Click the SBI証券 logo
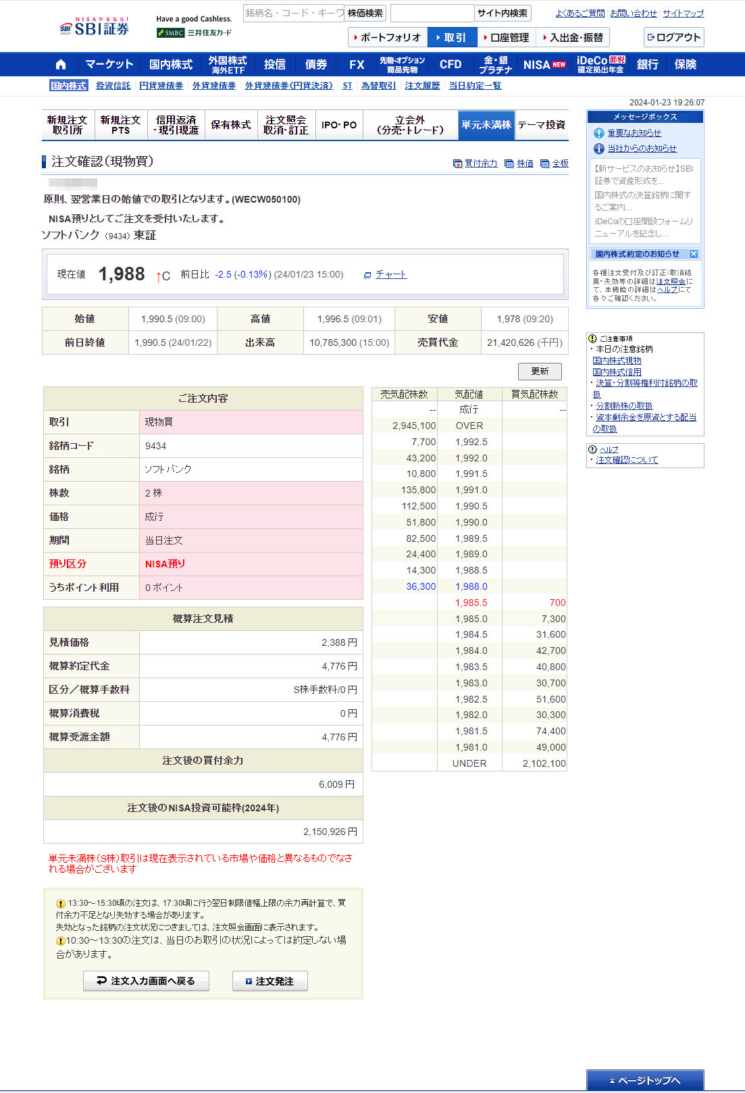The image size is (745, 1093). pos(95,28)
